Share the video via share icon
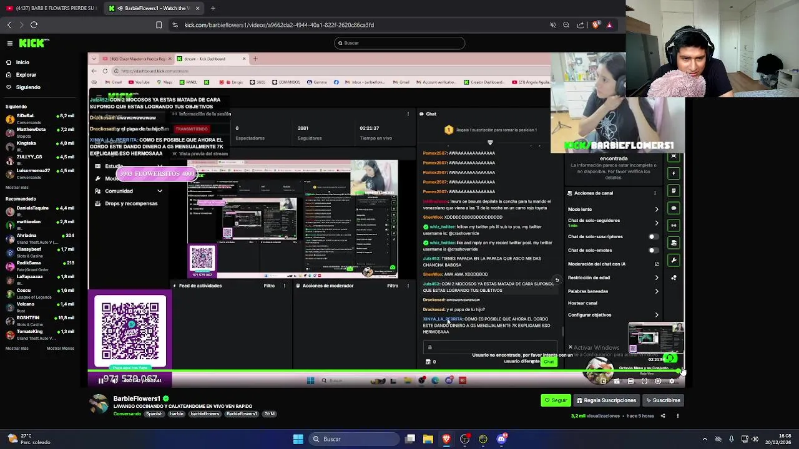The height and width of the screenshot is (449, 799). click(663, 416)
